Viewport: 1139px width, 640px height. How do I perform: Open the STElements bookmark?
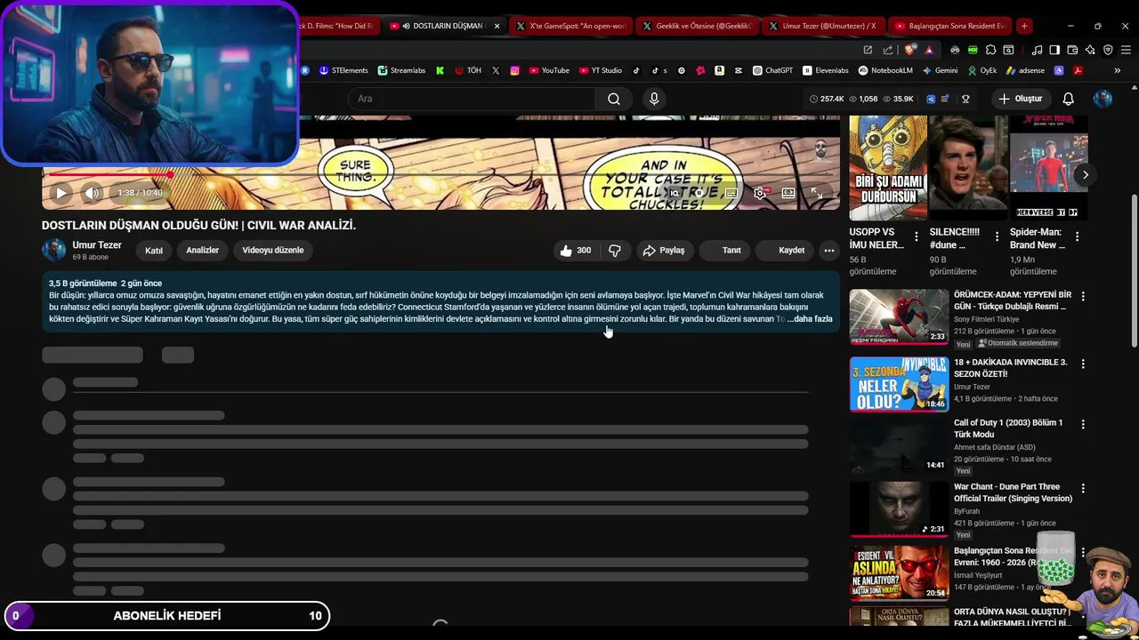coord(343,70)
